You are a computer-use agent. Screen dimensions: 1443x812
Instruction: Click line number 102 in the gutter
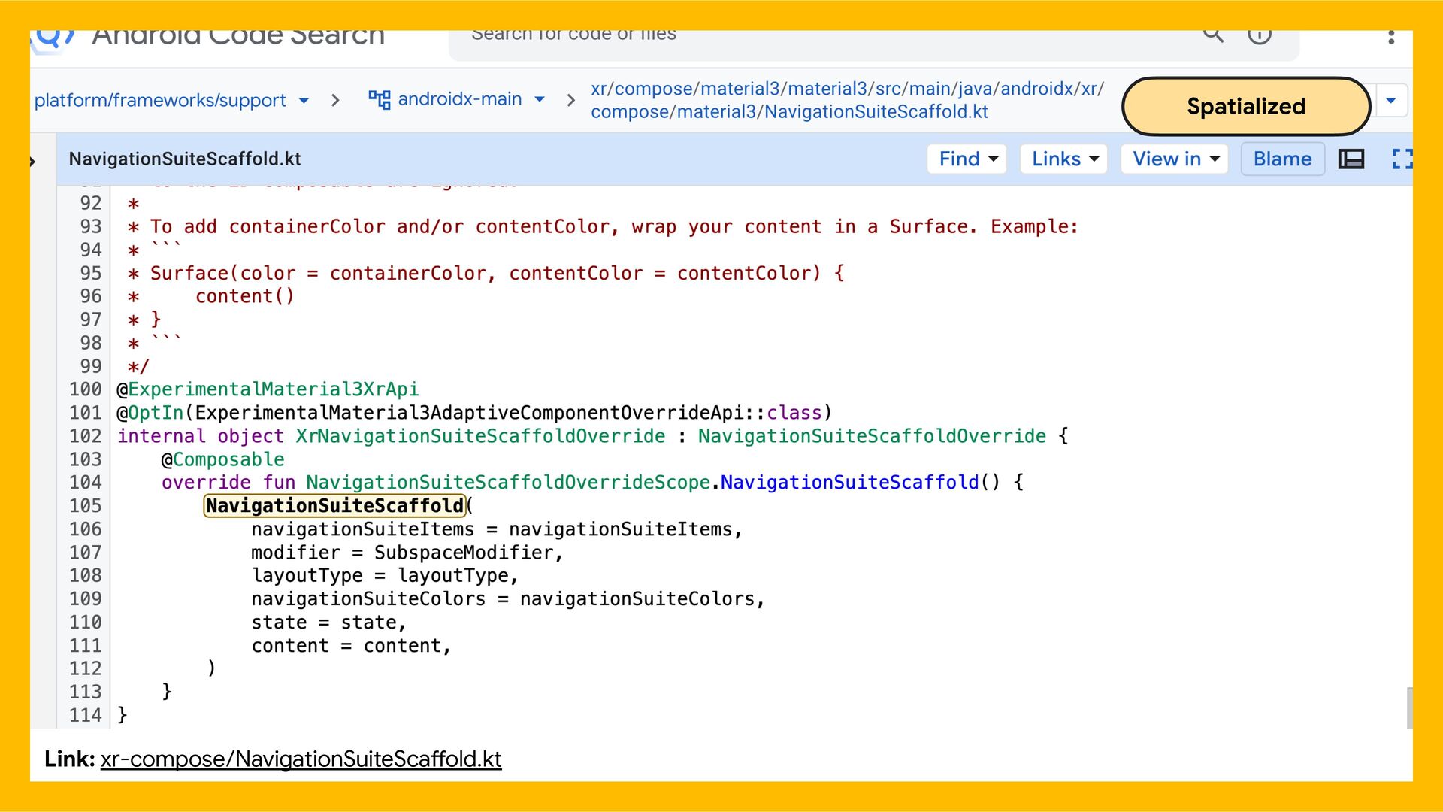86,436
